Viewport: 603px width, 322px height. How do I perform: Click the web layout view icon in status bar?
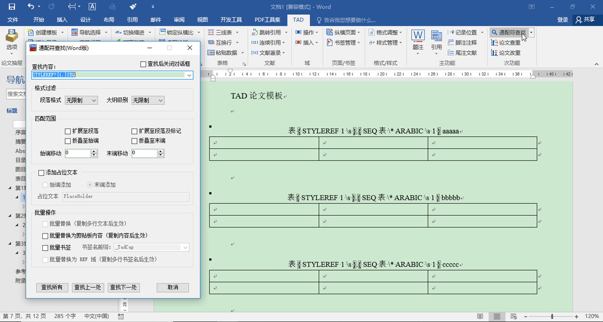click(514, 316)
